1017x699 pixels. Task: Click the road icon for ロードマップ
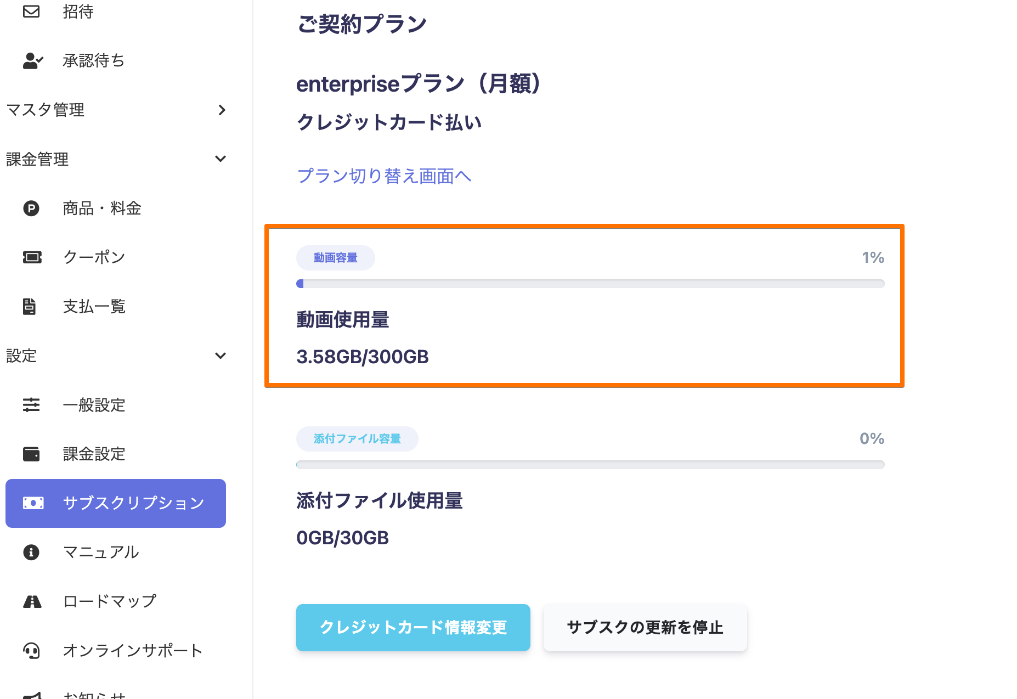point(32,601)
